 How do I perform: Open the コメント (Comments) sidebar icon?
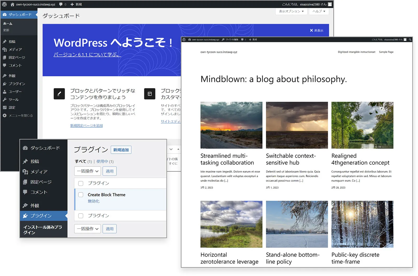tap(5, 66)
